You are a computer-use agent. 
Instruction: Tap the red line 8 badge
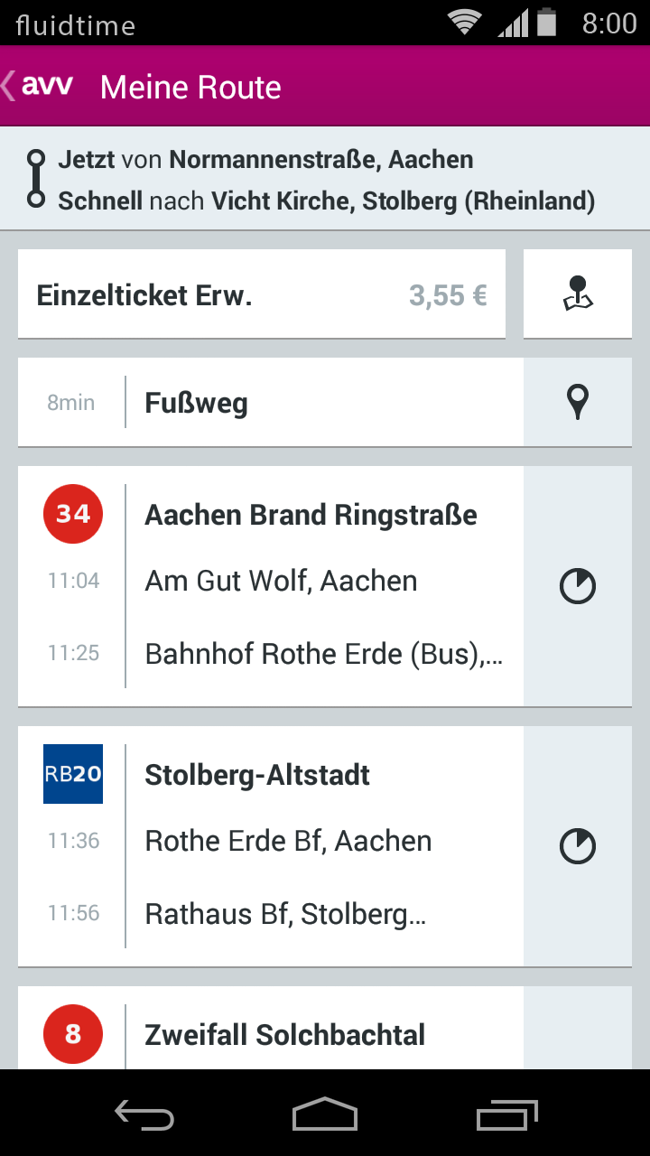tap(73, 1033)
